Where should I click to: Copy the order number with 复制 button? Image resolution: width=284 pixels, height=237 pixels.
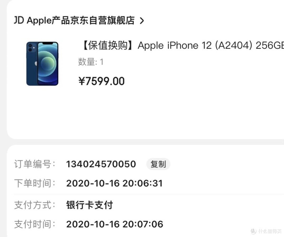[x=158, y=164]
